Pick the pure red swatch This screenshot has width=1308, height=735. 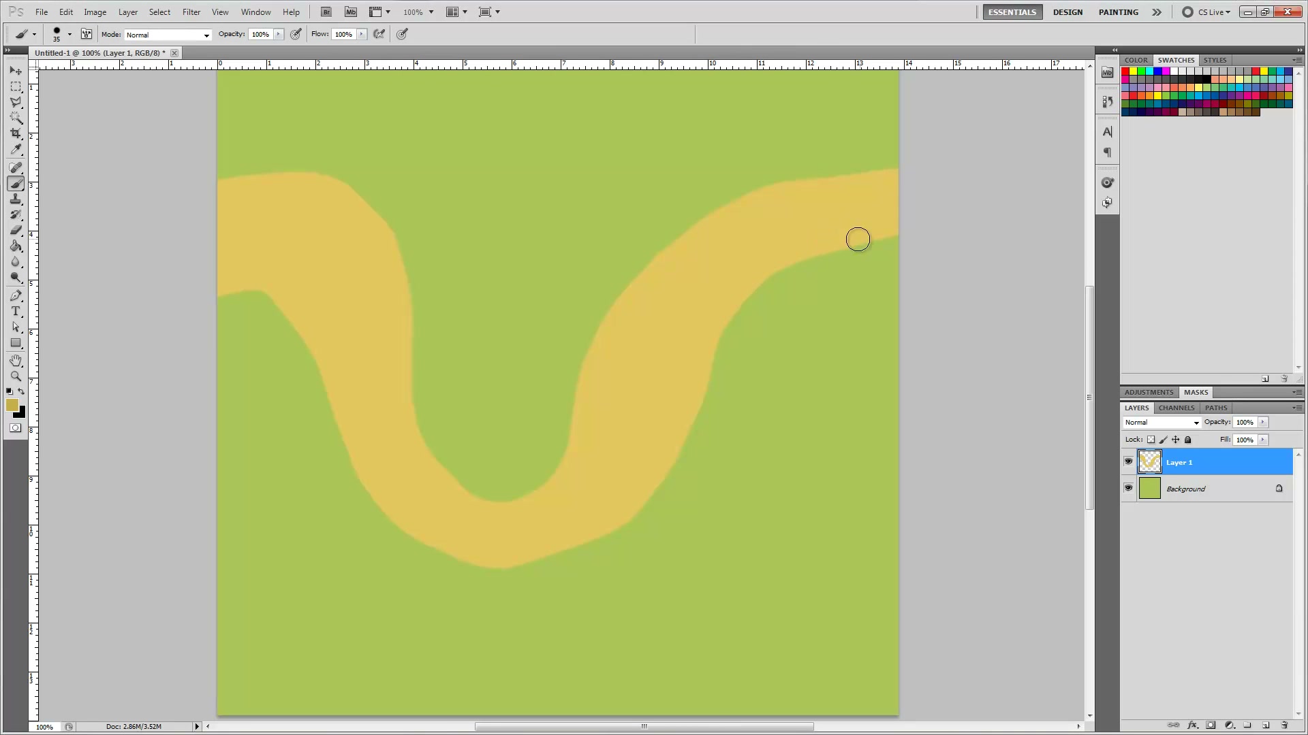pyautogui.click(x=1125, y=71)
